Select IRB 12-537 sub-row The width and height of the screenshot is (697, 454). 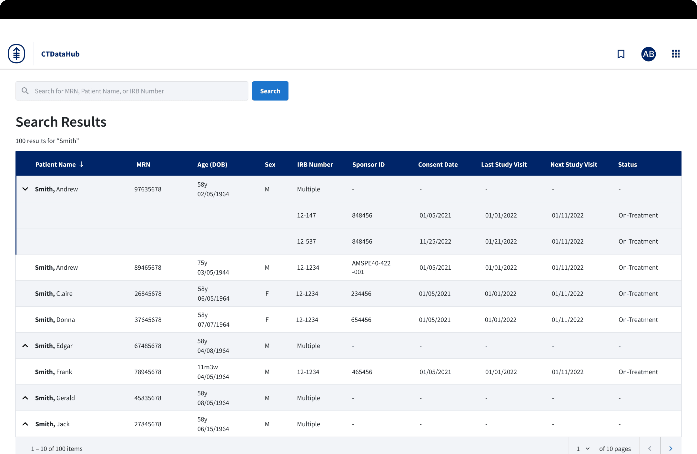306,241
